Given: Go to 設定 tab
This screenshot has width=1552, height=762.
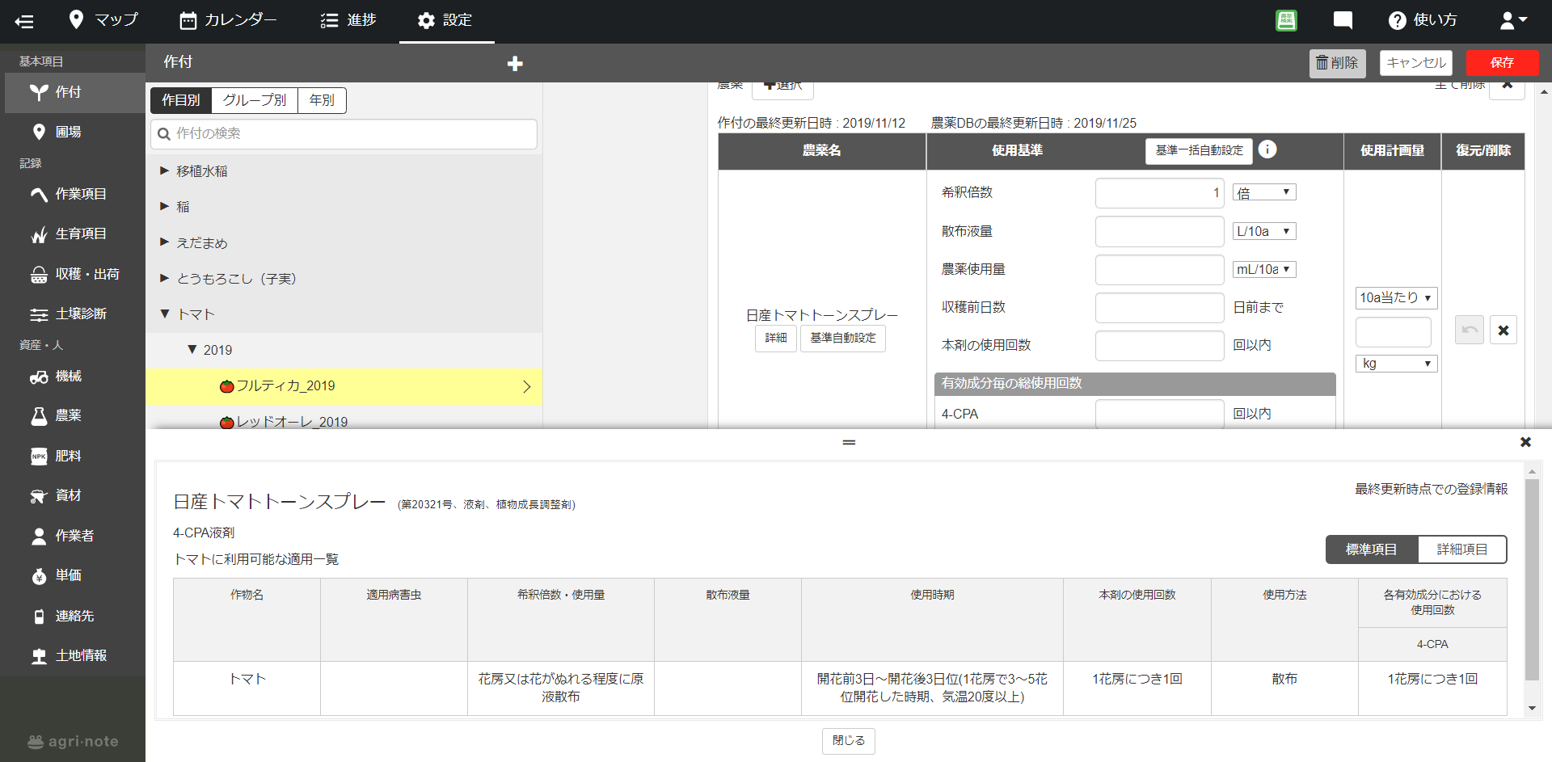Looking at the screenshot, I should pyautogui.click(x=445, y=20).
